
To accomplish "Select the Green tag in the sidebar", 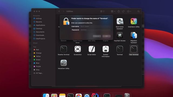I will pyautogui.click(x=37, y=60).
